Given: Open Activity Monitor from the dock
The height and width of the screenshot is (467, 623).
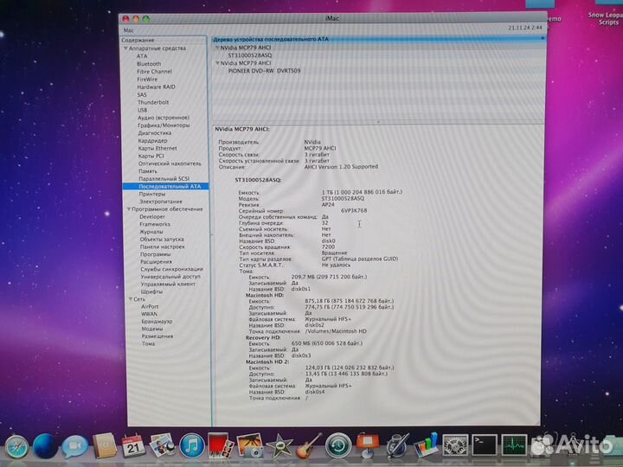Looking at the screenshot, I should click(514, 445).
